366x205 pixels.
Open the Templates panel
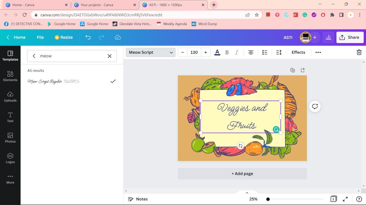(x=10, y=56)
